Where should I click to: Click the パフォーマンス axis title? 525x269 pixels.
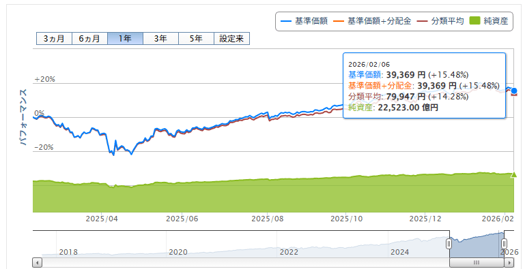click(x=23, y=117)
